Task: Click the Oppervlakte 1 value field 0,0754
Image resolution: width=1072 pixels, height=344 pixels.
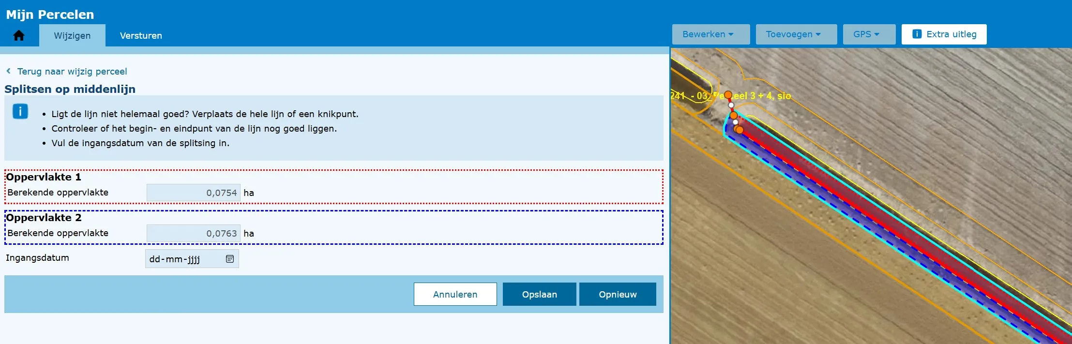Action: click(x=193, y=193)
